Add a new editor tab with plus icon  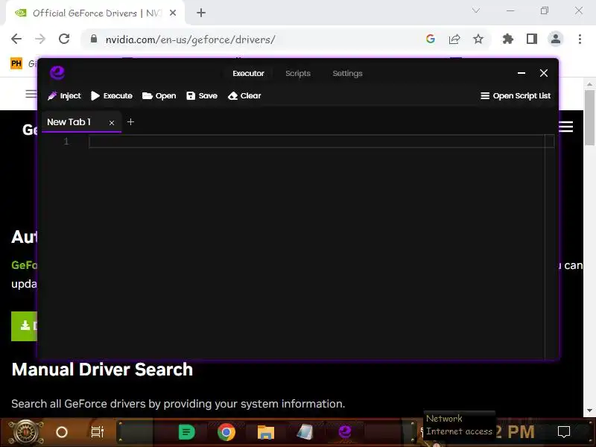(130, 122)
